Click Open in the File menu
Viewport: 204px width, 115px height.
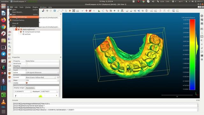tap(24, 10)
